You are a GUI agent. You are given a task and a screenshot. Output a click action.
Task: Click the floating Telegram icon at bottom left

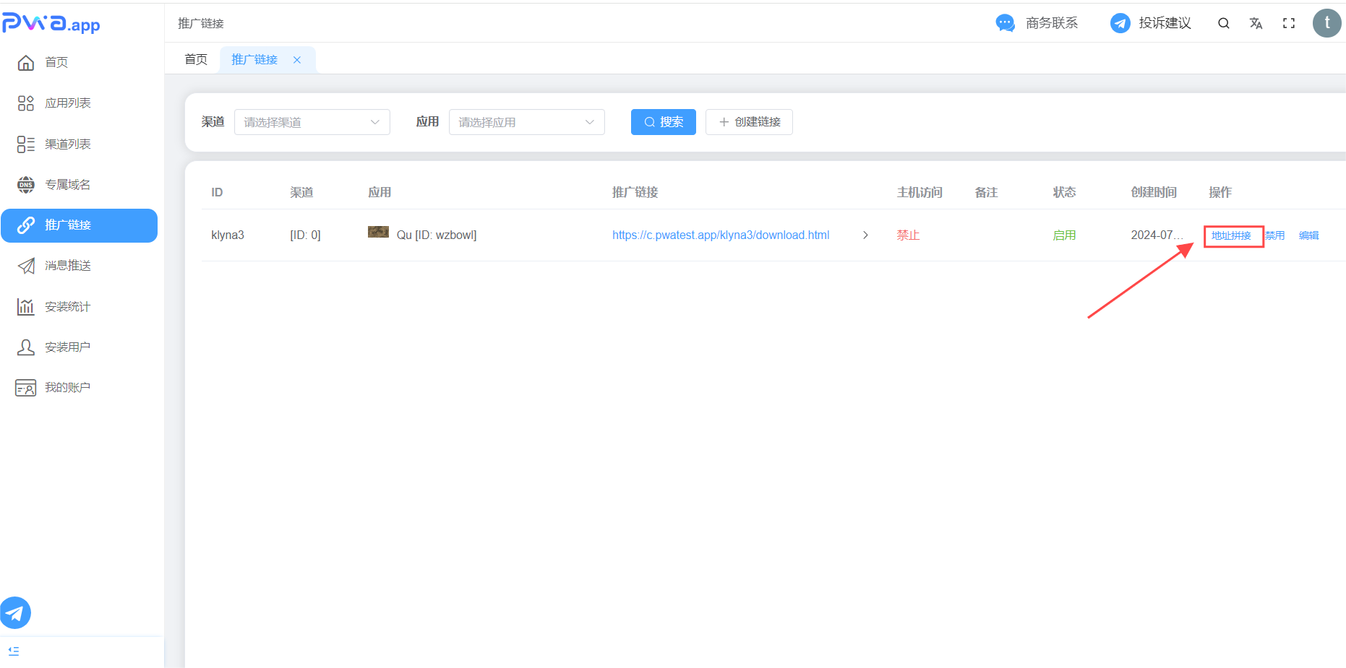tap(15, 613)
